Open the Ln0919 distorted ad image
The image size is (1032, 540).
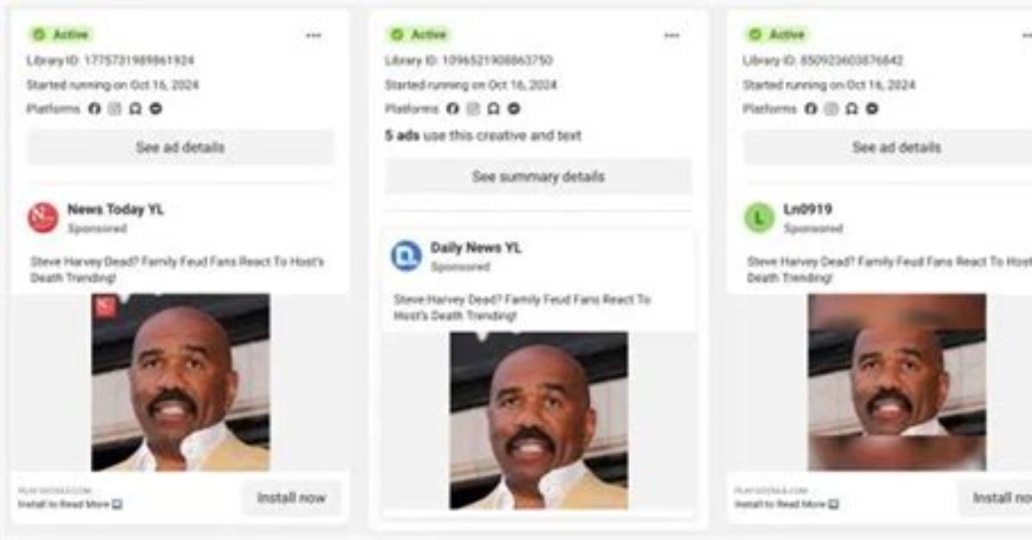coord(897,383)
